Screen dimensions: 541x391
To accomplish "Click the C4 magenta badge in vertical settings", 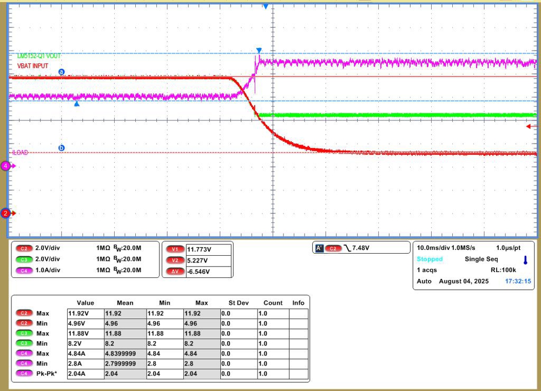I will 24,270.
